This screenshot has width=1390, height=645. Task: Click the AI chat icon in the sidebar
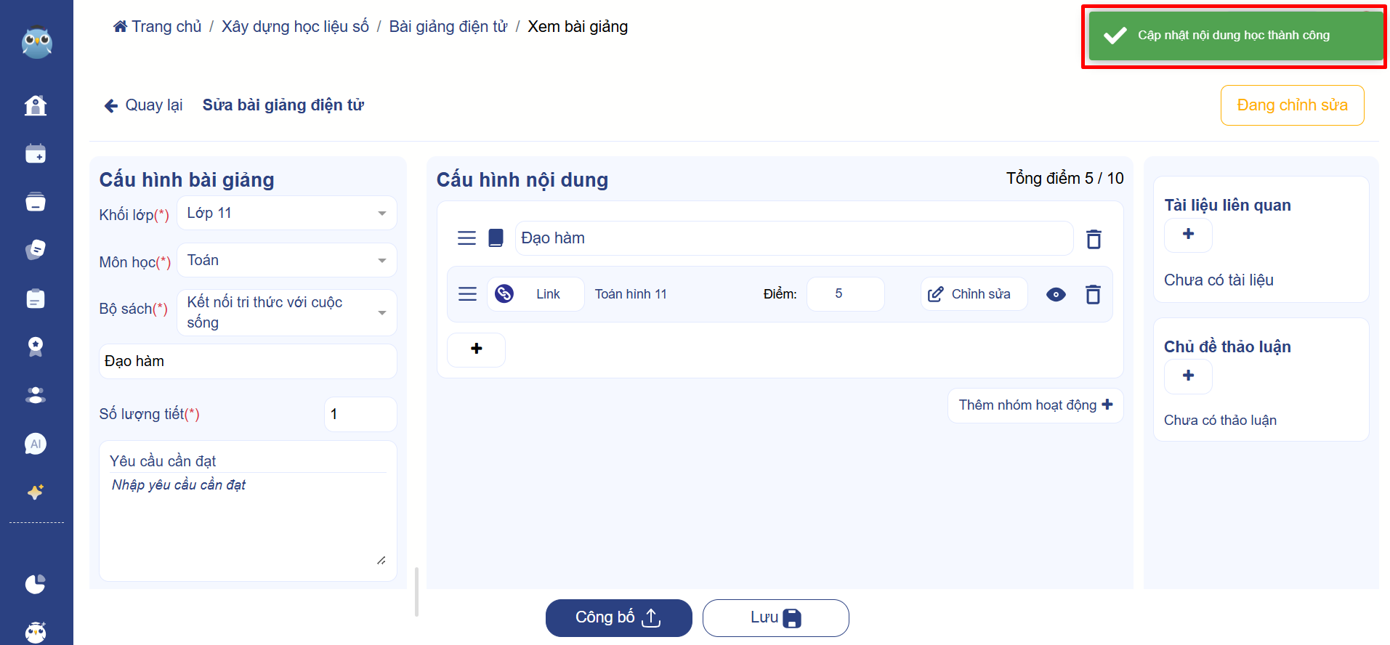[x=36, y=444]
